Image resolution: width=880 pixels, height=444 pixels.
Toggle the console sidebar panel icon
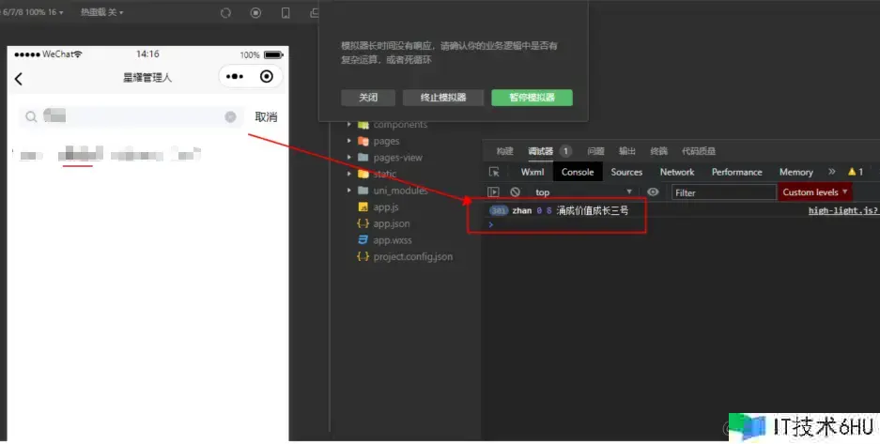coord(494,192)
